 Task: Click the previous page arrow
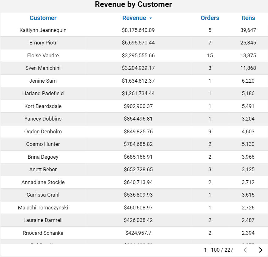click(245, 250)
